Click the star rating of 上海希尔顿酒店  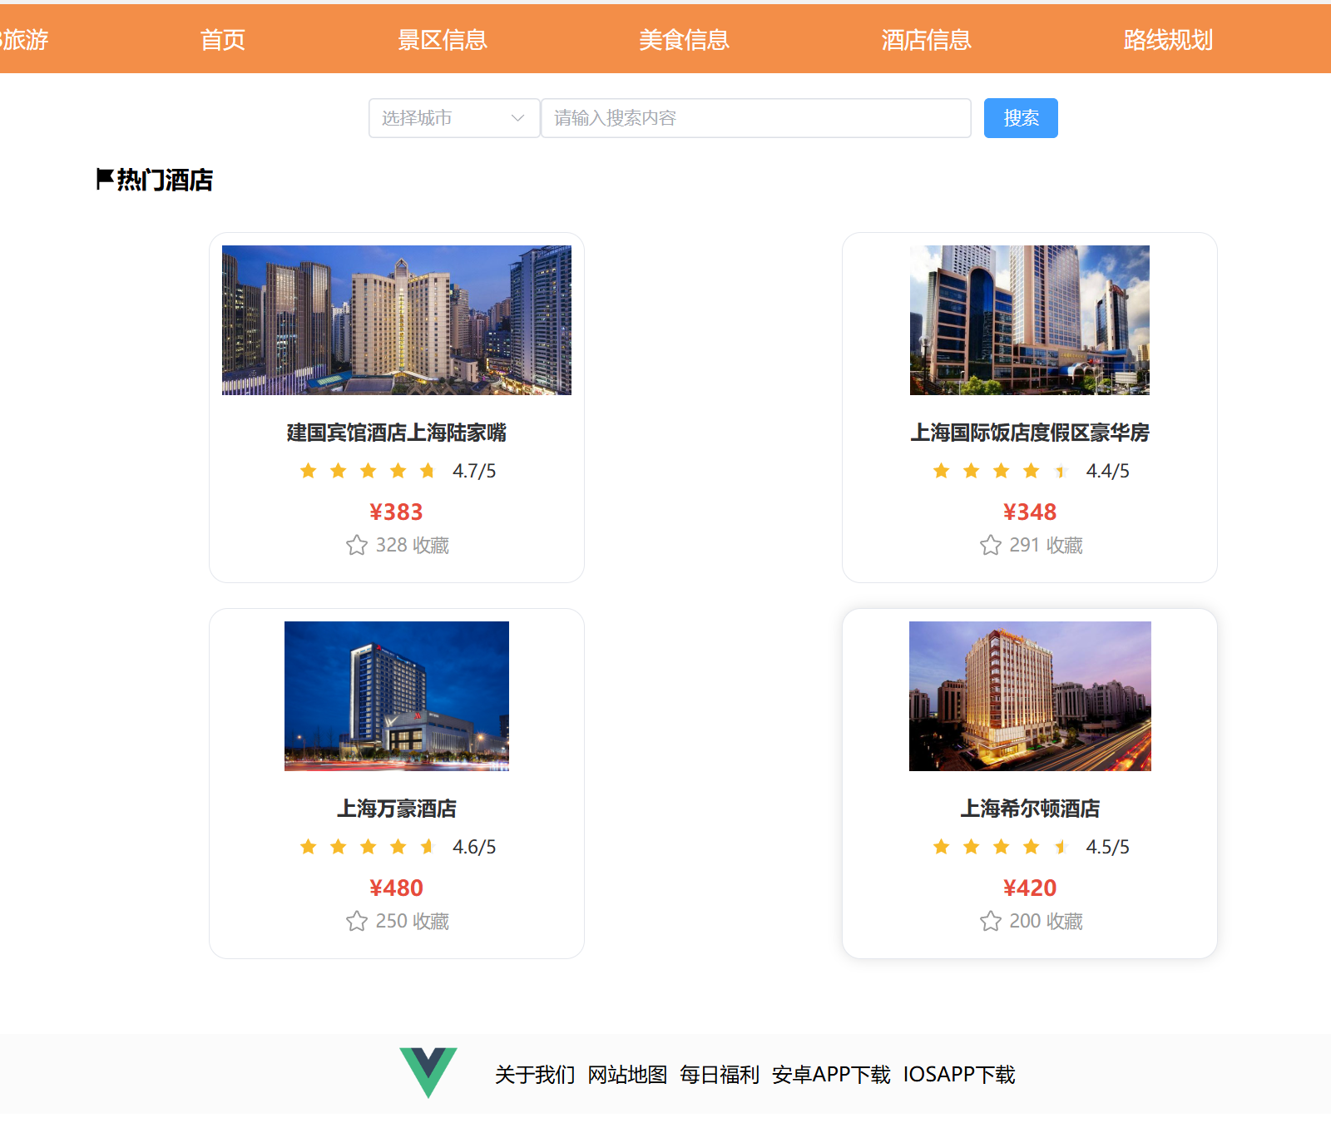(x=1002, y=847)
